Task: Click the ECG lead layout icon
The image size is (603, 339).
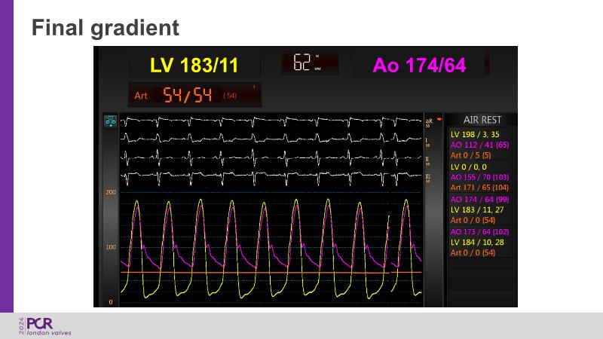Action: click(110, 121)
